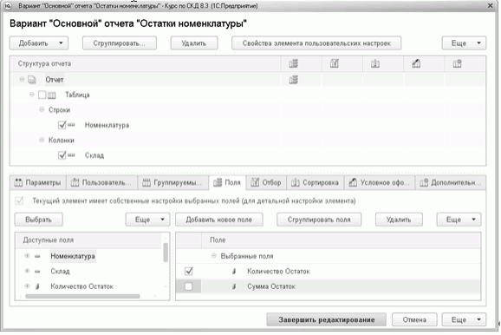
Task: Click 1C application icon in title bar
Action: point(9,6)
